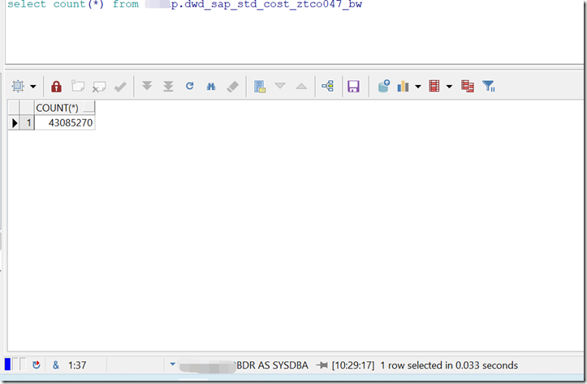Click the post changes checkmark icon
The width and height of the screenshot is (587, 384).
[x=120, y=87]
